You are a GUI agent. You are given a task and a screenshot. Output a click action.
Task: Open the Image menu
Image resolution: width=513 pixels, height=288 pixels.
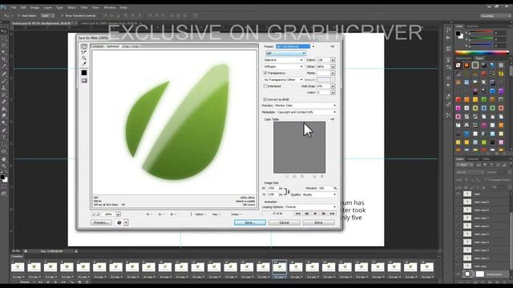34,7
